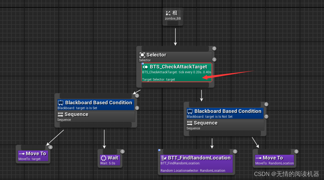The height and width of the screenshot is (180, 324).
Task: Click the blue indicator above BTT_FindRandomLocation
Action: pyautogui.click(x=159, y=150)
